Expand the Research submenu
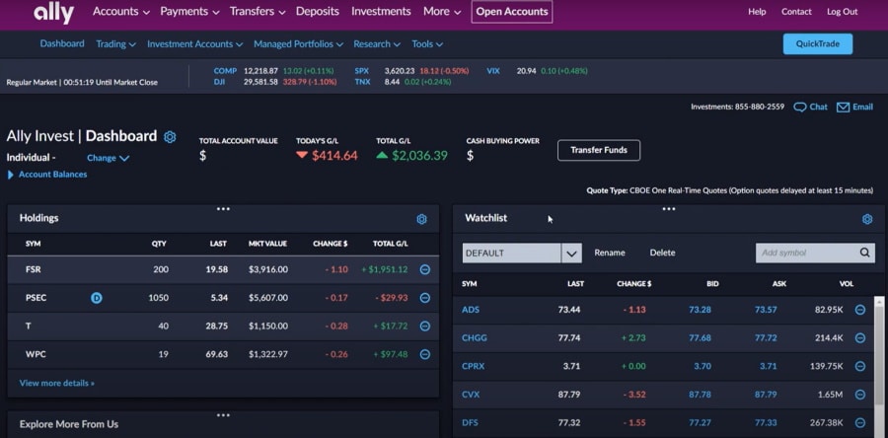 click(377, 44)
